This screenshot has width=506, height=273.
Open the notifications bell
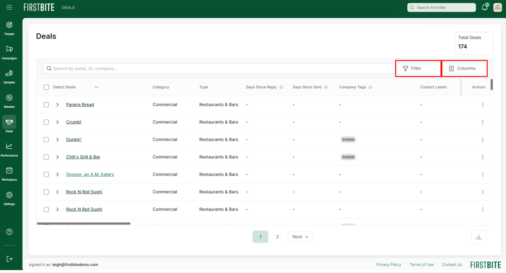485,7
